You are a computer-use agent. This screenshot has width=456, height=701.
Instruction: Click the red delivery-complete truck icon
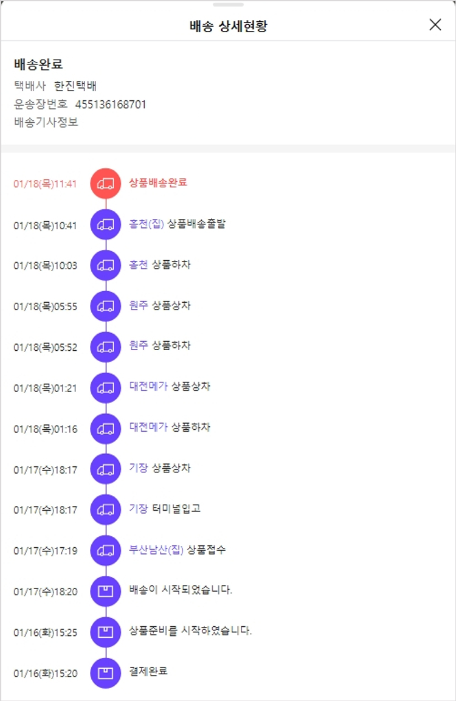(106, 183)
